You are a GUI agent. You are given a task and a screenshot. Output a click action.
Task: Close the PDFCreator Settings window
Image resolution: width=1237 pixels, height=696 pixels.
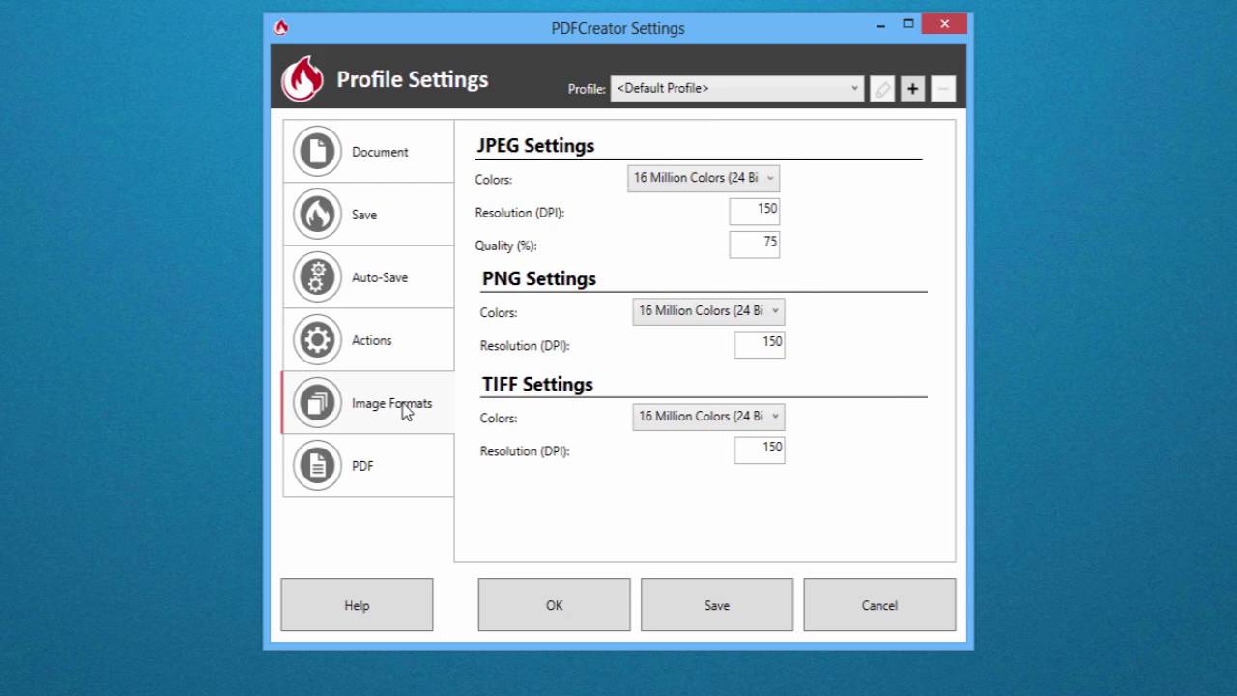pos(945,24)
